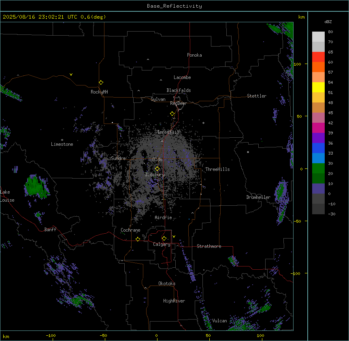349x341 pixels.
Task: Click the ThreeHills town label
Action: click(x=217, y=169)
